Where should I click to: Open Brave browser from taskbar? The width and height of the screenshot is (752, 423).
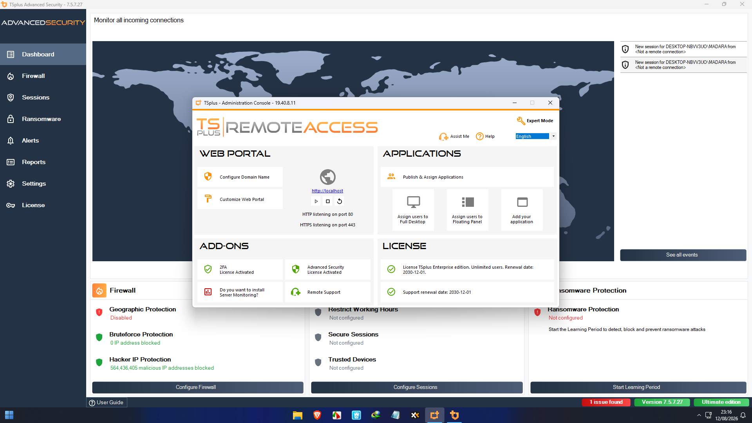317,415
